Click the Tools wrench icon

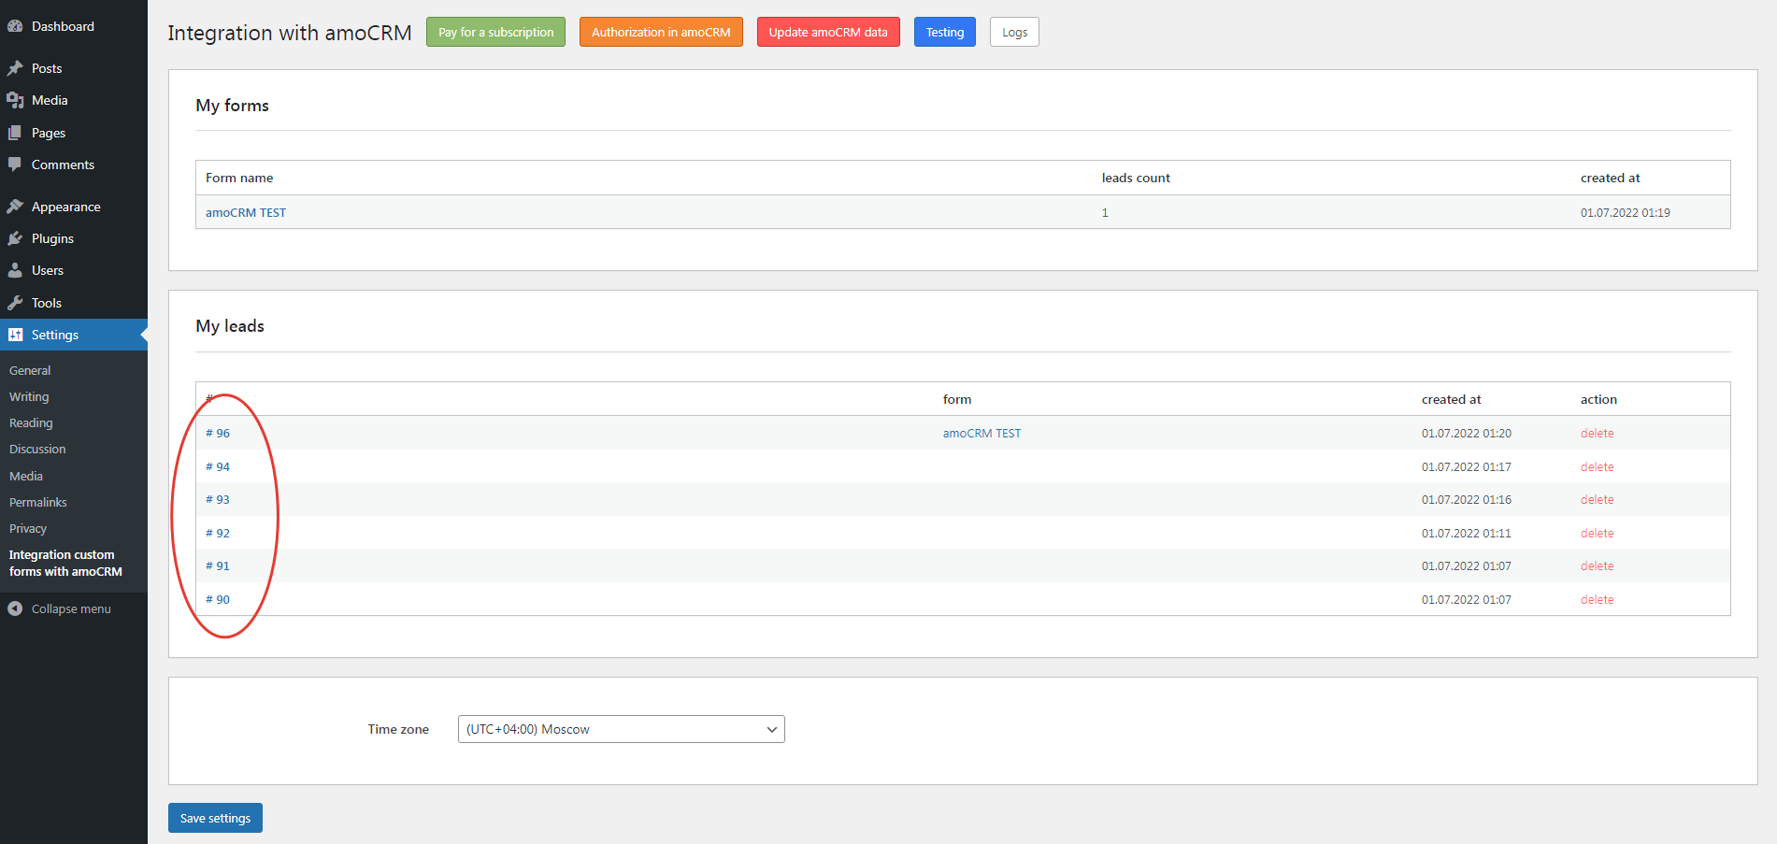(15, 303)
